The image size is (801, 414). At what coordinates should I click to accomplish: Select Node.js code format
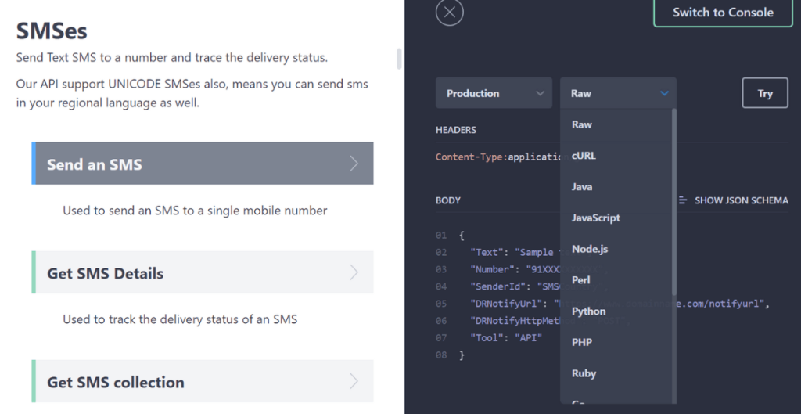tap(589, 249)
